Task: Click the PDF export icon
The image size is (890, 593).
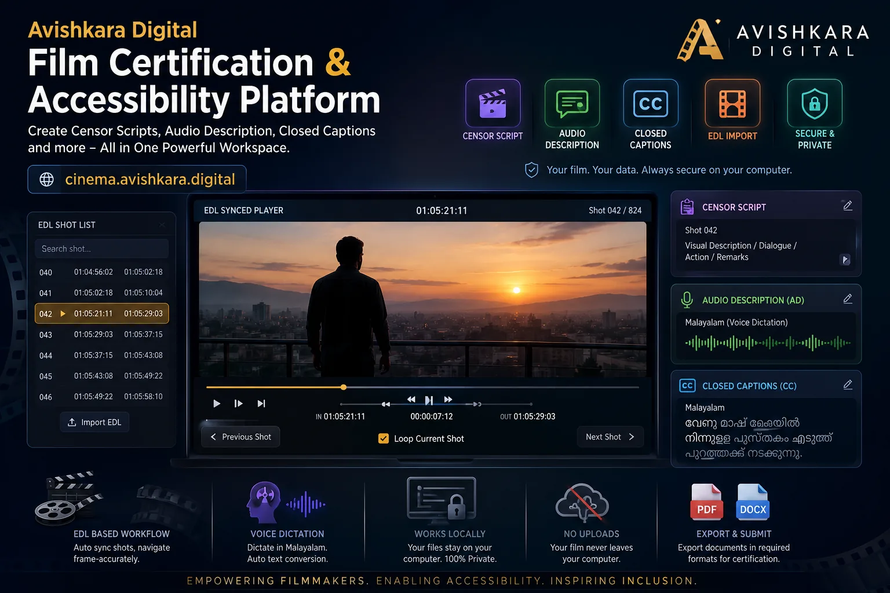Action: (x=706, y=502)
